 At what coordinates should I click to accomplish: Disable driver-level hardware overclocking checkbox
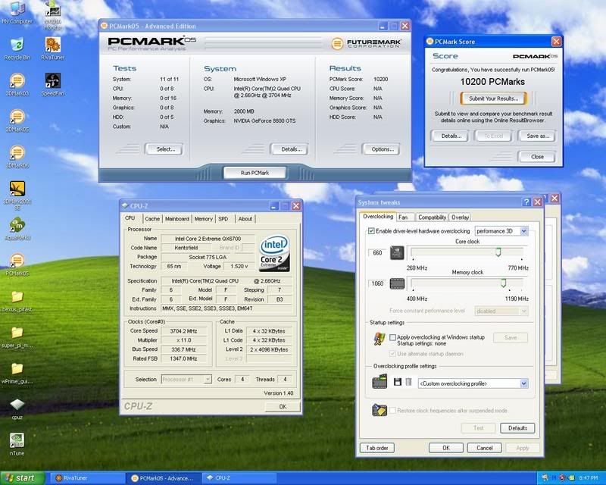[x=371, y=230]
